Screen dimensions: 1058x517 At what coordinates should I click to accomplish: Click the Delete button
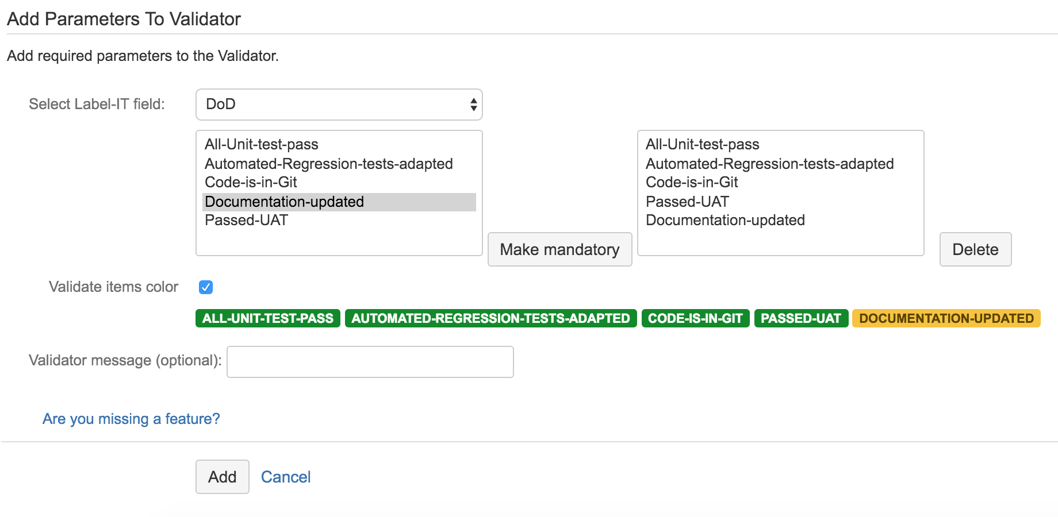pyautogui.click(x=975, y=249)
